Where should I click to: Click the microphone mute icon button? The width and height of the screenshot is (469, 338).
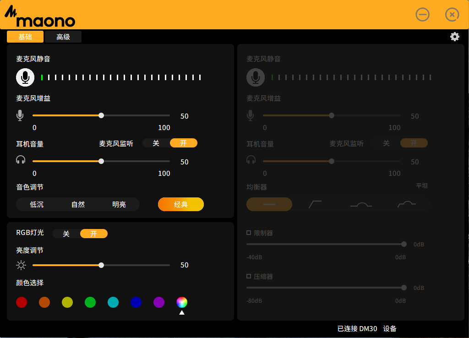tap(25, 77)
